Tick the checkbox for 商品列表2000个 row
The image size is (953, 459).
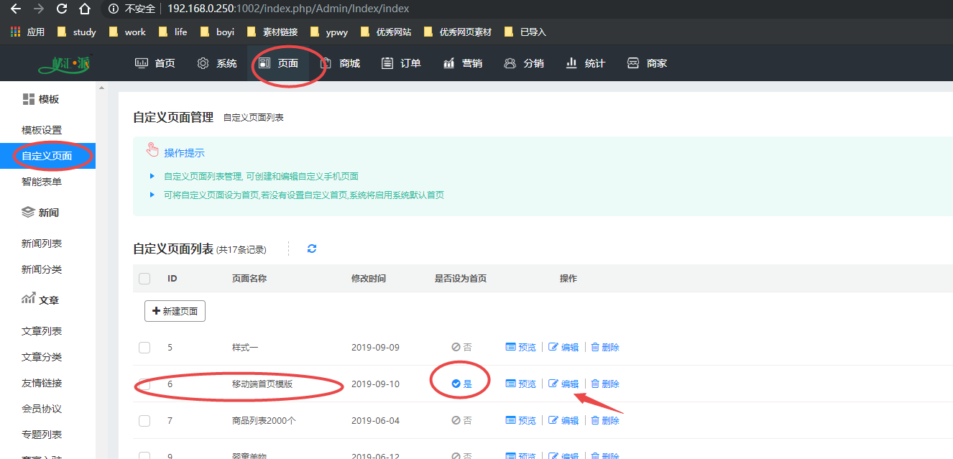(144, 421)
